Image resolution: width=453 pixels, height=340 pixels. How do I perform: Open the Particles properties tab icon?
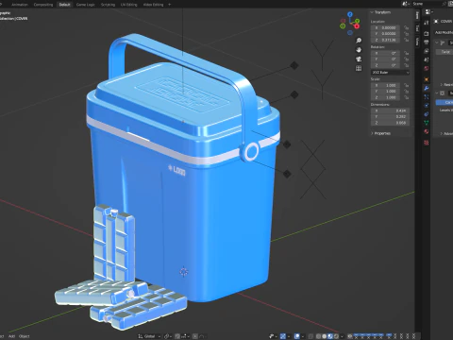click(427, 96)
